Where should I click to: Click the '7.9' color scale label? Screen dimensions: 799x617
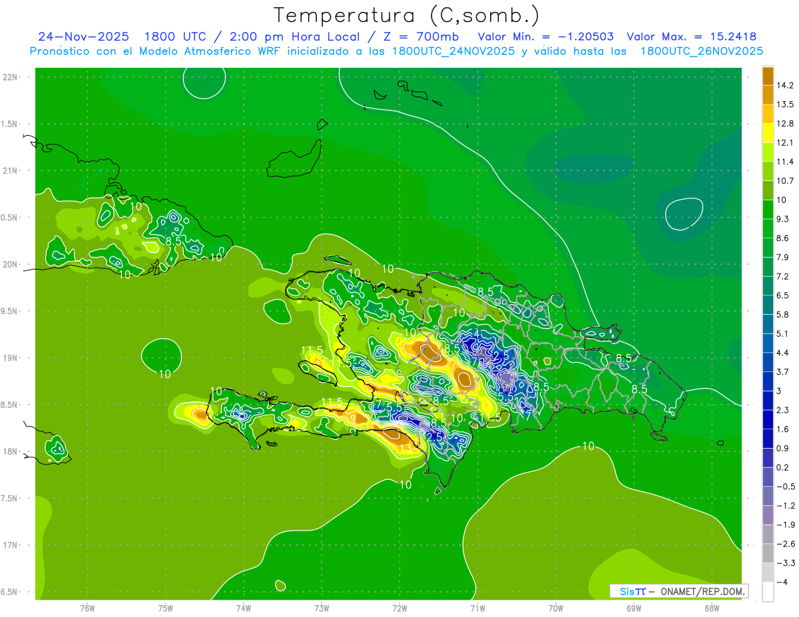(x=782, y=257)
